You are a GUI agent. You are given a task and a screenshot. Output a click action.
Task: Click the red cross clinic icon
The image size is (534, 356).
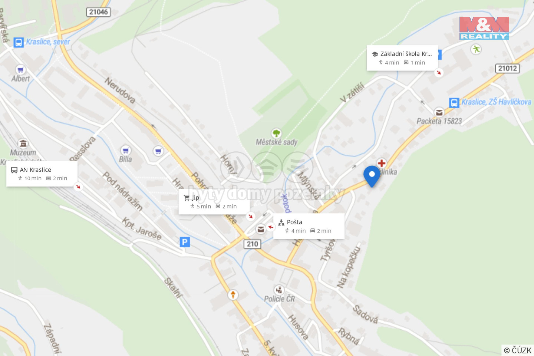381,163
